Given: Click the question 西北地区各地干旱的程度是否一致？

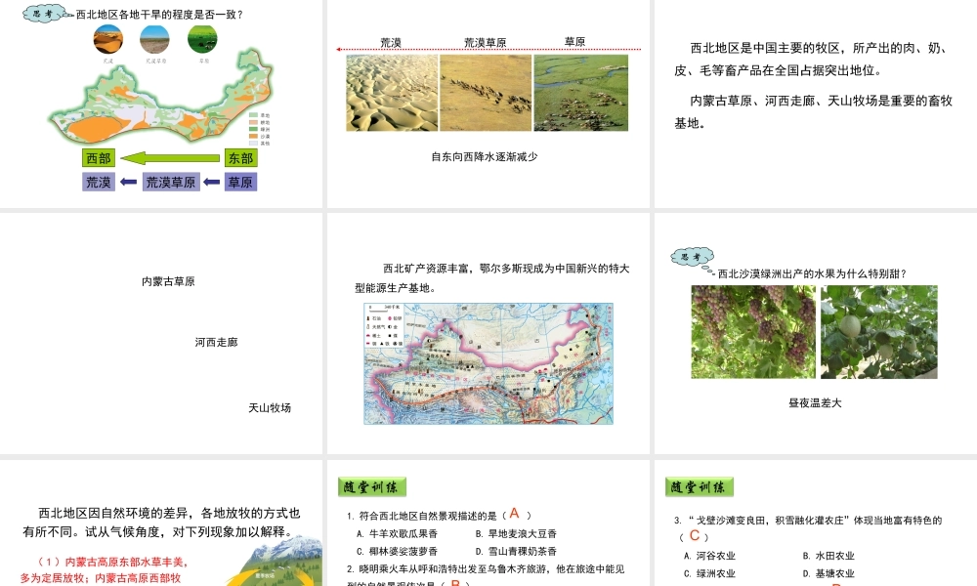Looking at the screenshot, I should coord(159,15).
